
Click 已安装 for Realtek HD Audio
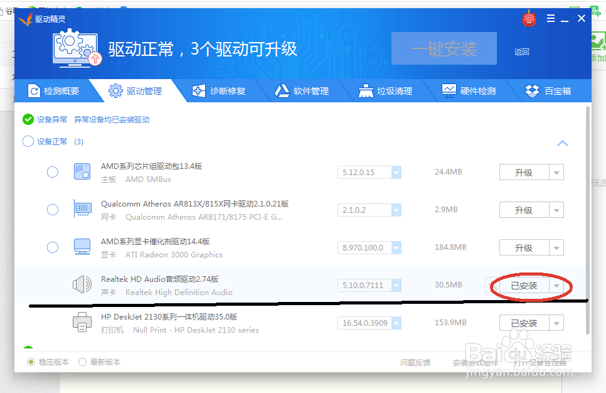coord(524,286)
